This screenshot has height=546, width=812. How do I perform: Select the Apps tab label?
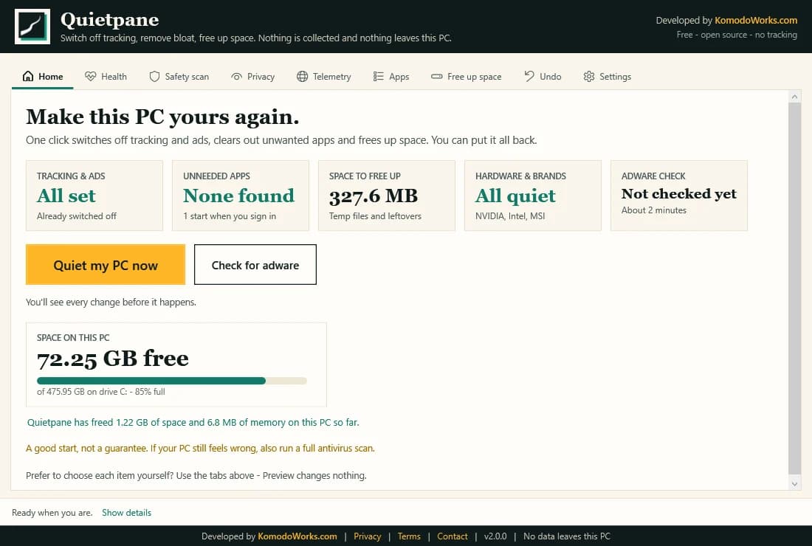[x=399, y=77]
